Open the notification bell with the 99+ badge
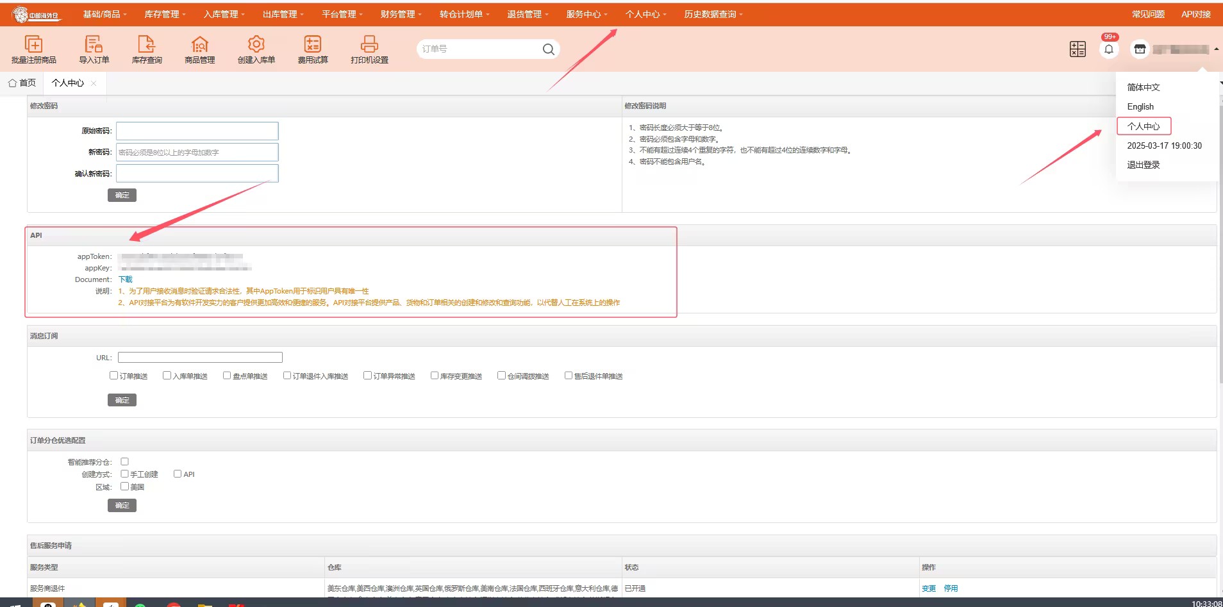1223x607 pixels. click(1109, 49)
